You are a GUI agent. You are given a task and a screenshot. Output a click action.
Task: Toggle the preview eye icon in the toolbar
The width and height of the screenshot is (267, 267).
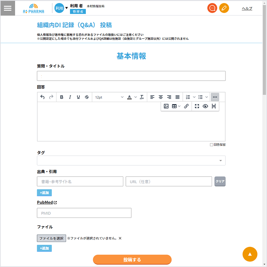[x=205, y=106]
